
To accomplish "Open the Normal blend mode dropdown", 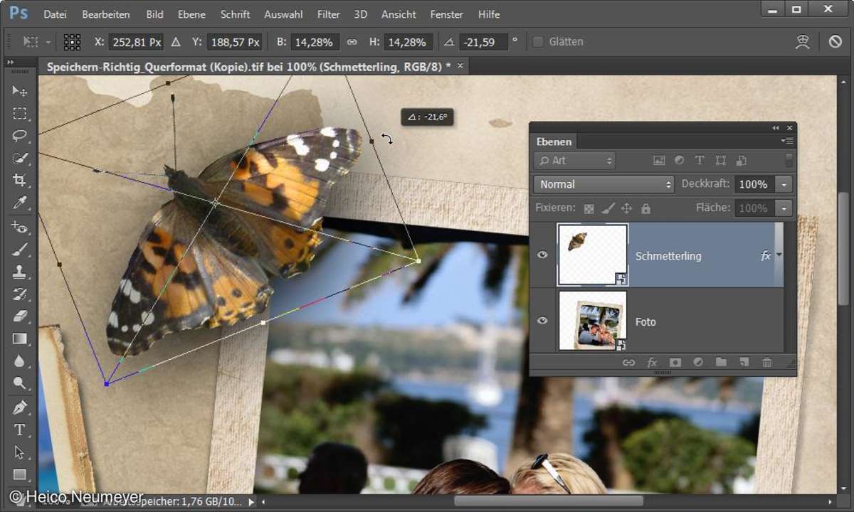I will coord(603,184).
